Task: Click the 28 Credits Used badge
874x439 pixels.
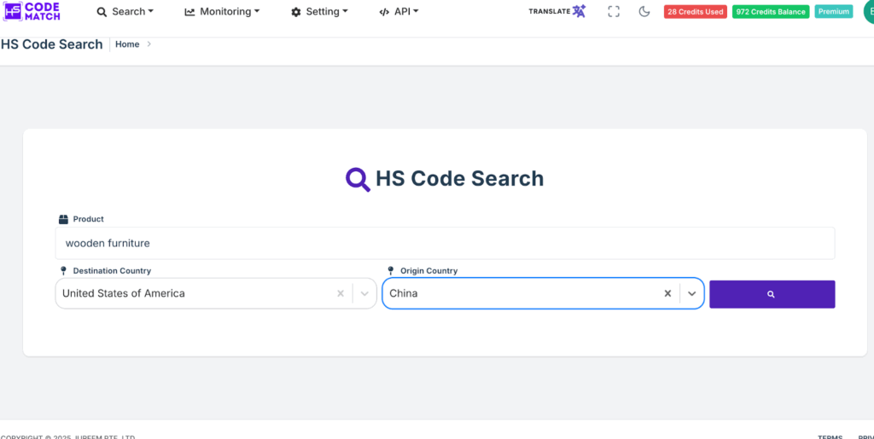Action: [695, 12]
